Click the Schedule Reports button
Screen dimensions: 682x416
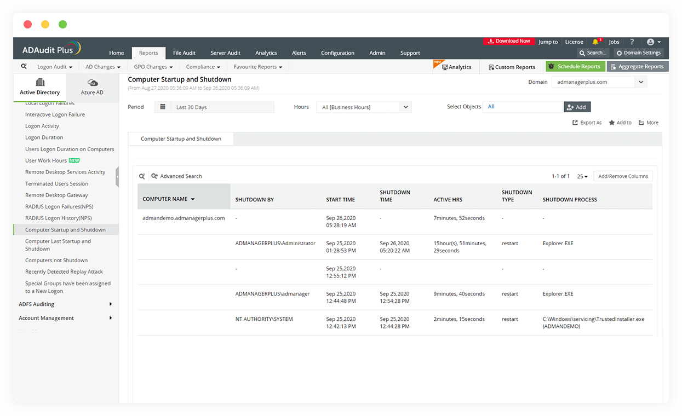575,66
